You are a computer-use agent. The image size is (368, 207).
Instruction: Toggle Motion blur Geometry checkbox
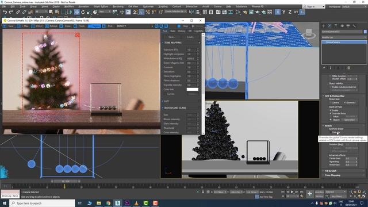[345, 102]
